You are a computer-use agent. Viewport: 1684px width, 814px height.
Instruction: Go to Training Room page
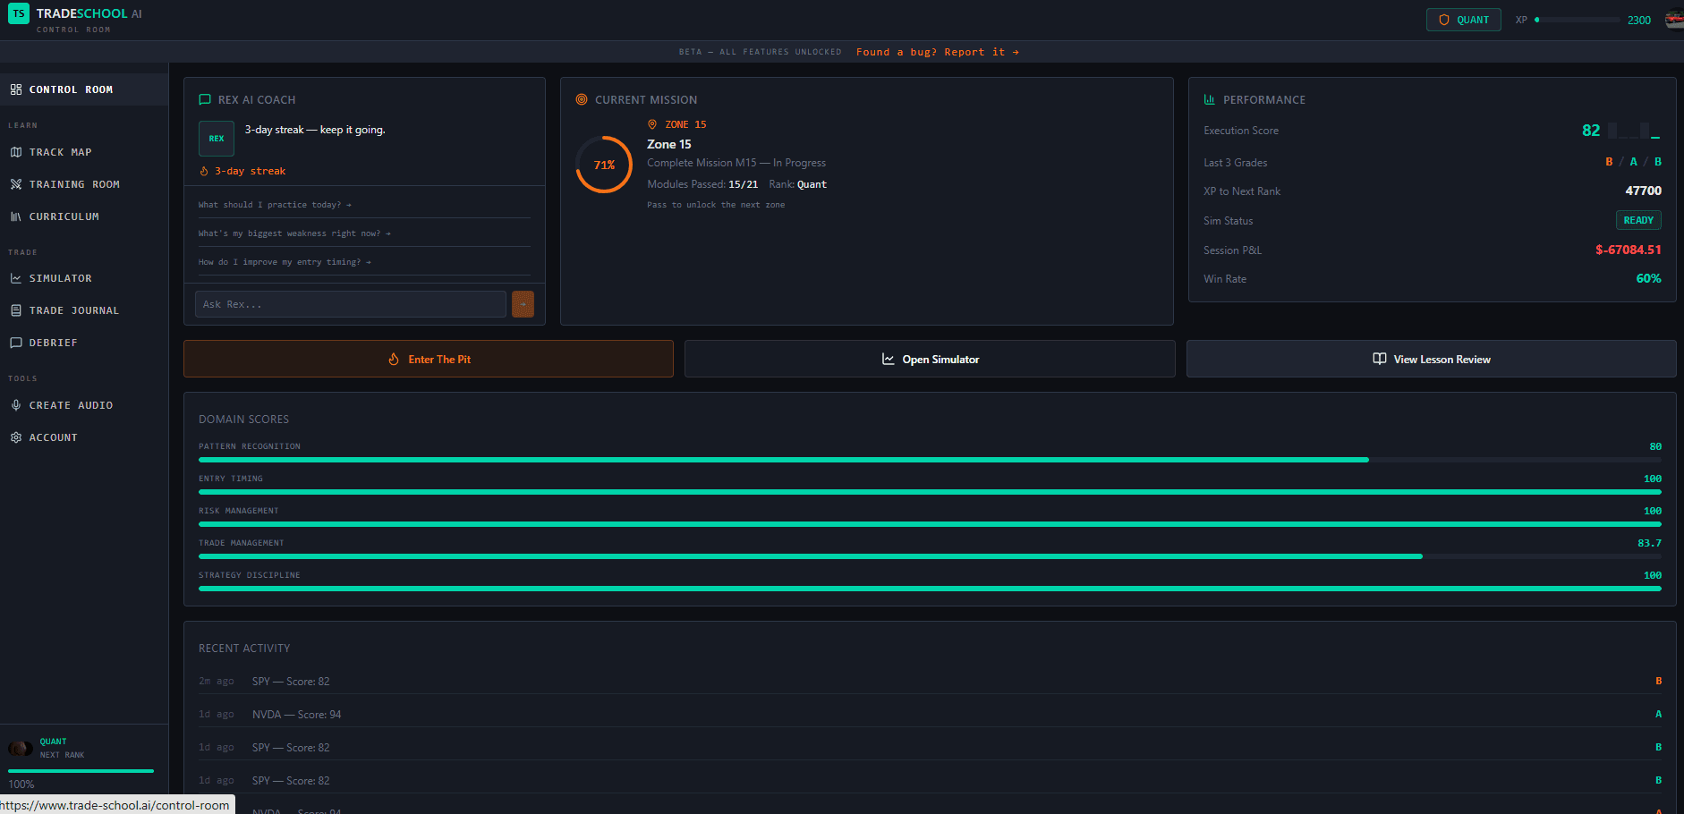(x=74, y=184)
